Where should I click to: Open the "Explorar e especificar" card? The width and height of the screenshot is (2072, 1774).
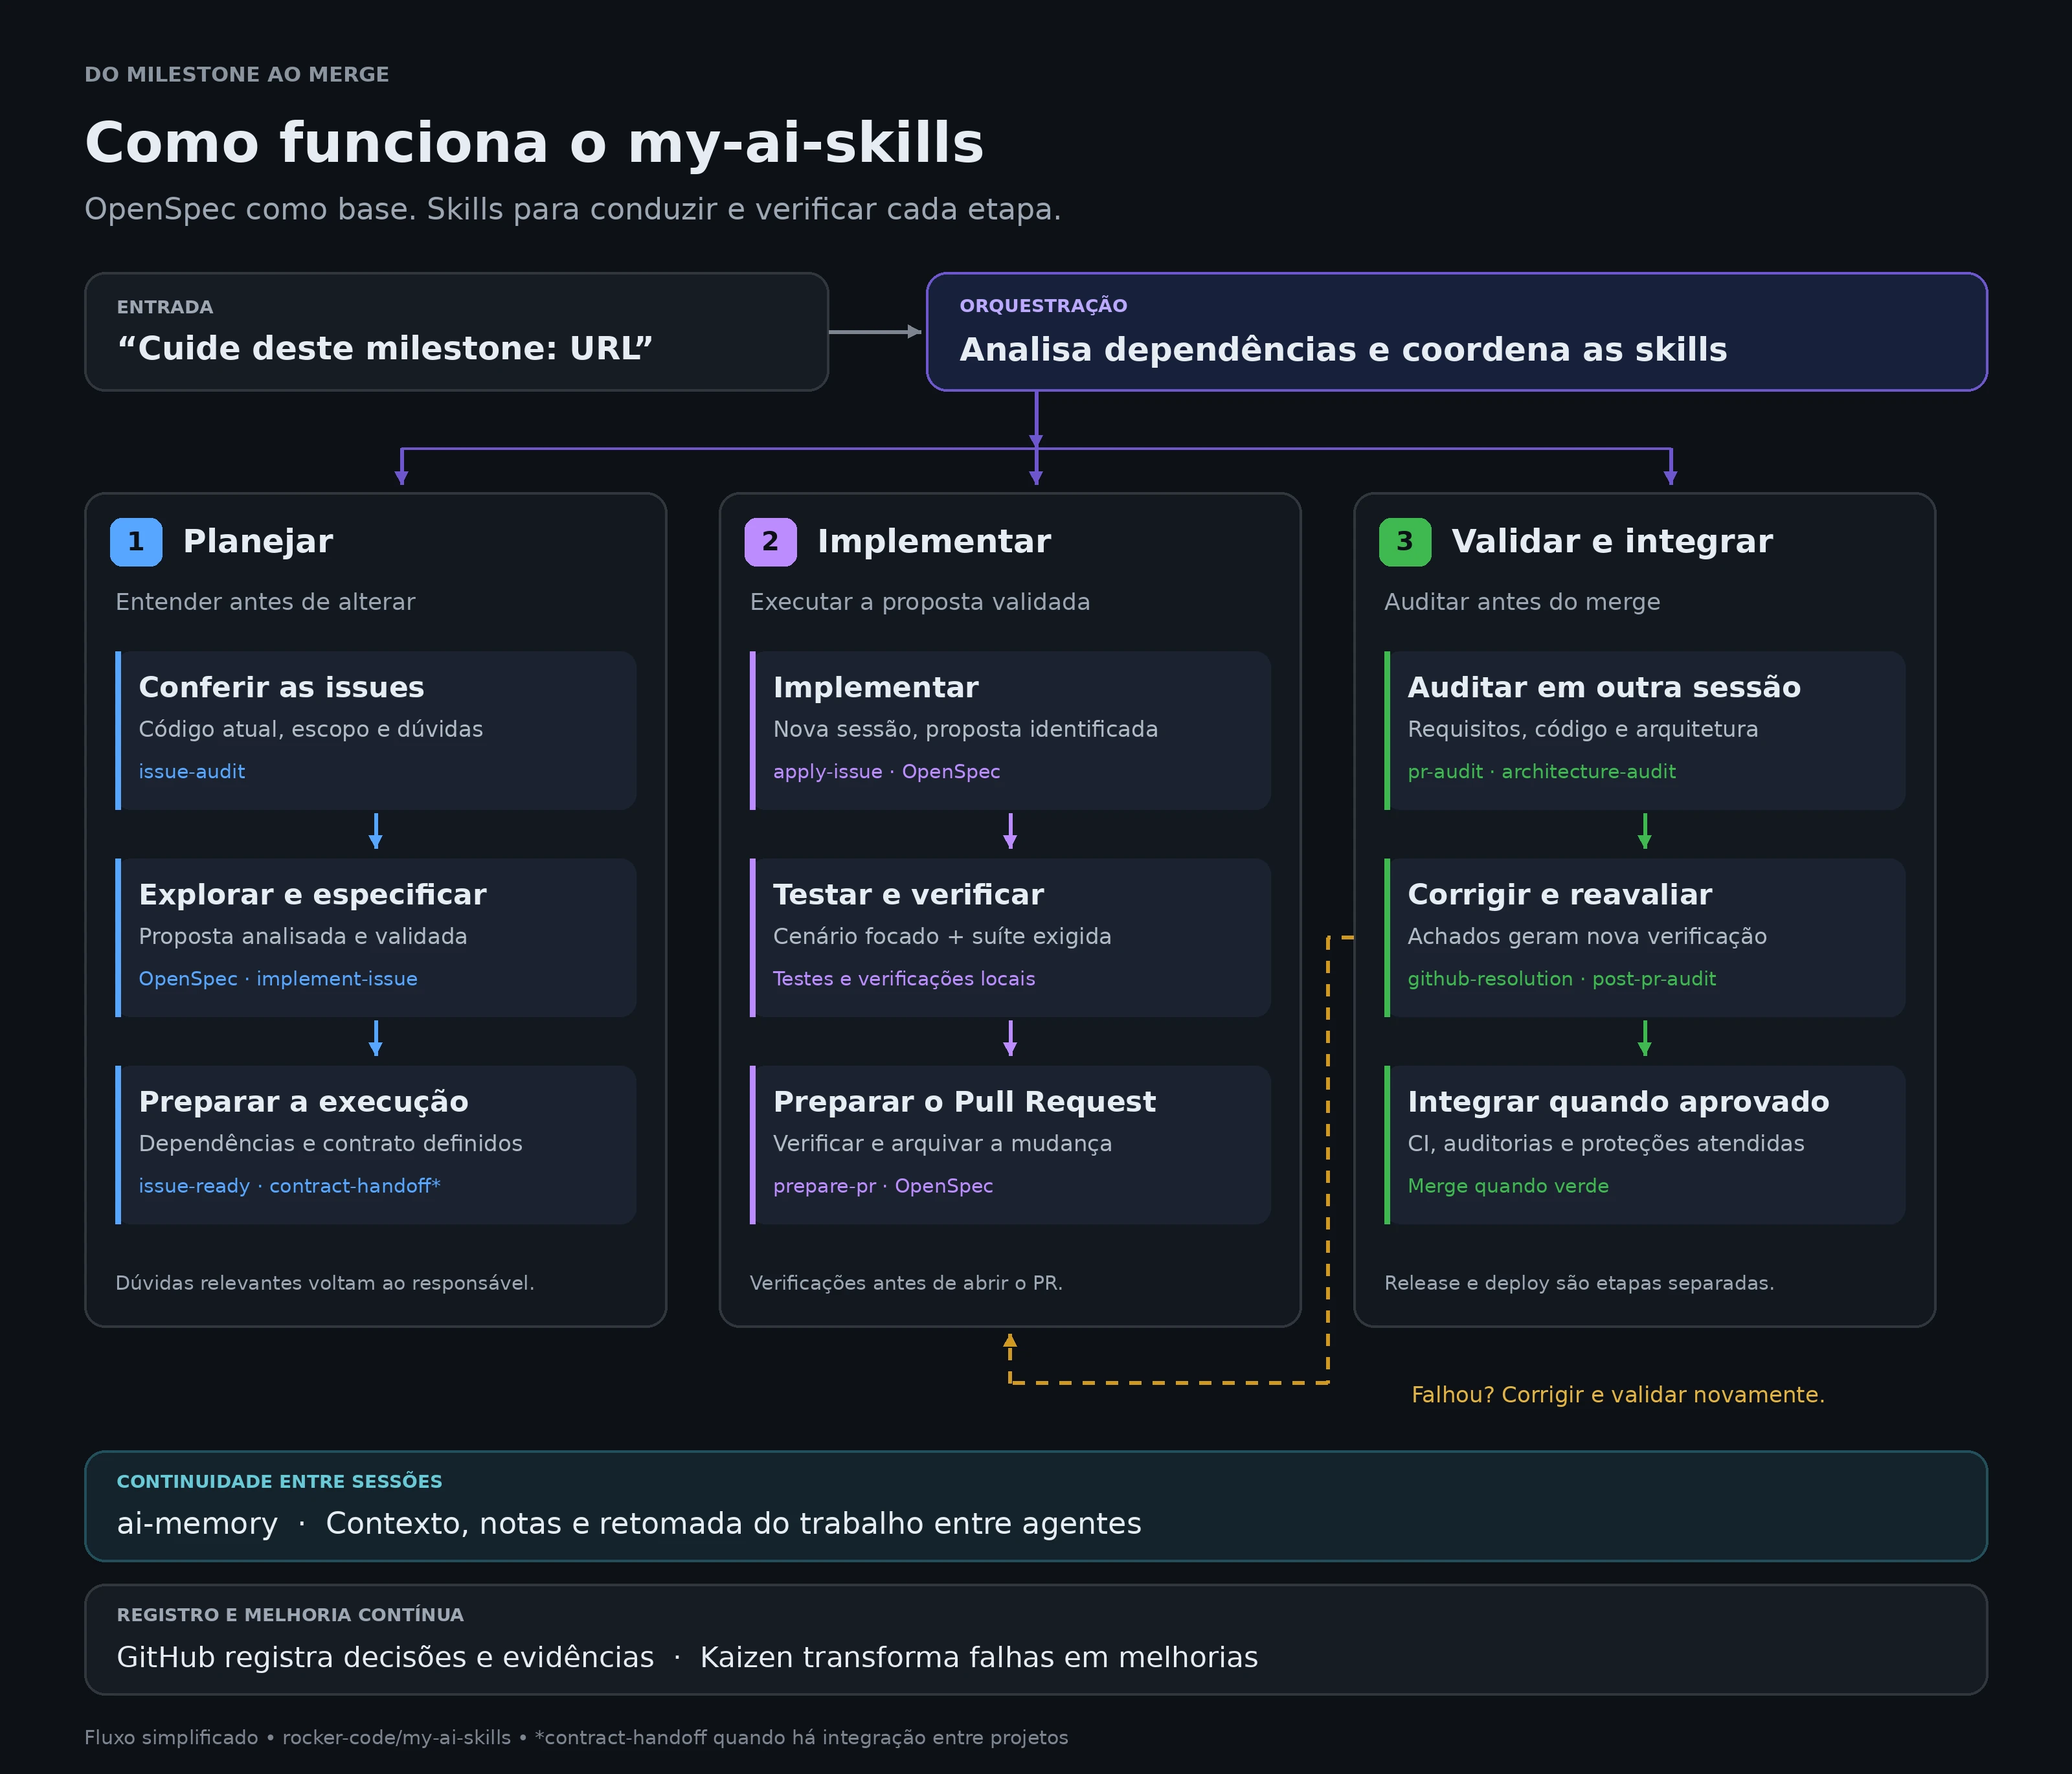(376, 938)
